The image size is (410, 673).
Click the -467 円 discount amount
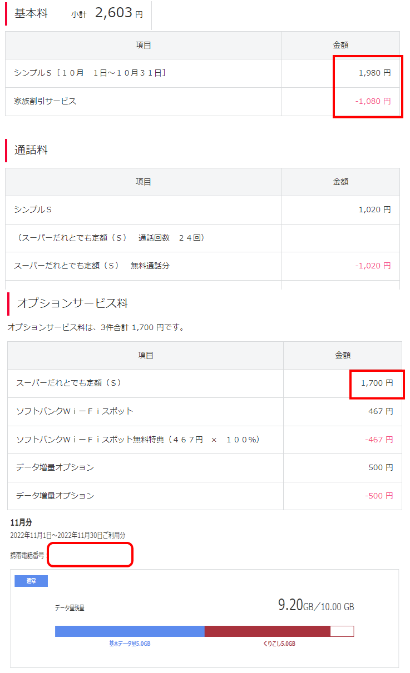pos(379,440)
